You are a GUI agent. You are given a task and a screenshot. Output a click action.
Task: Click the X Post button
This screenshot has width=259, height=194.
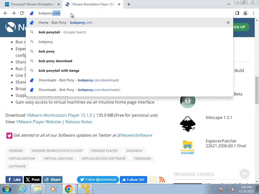[33, 180]
